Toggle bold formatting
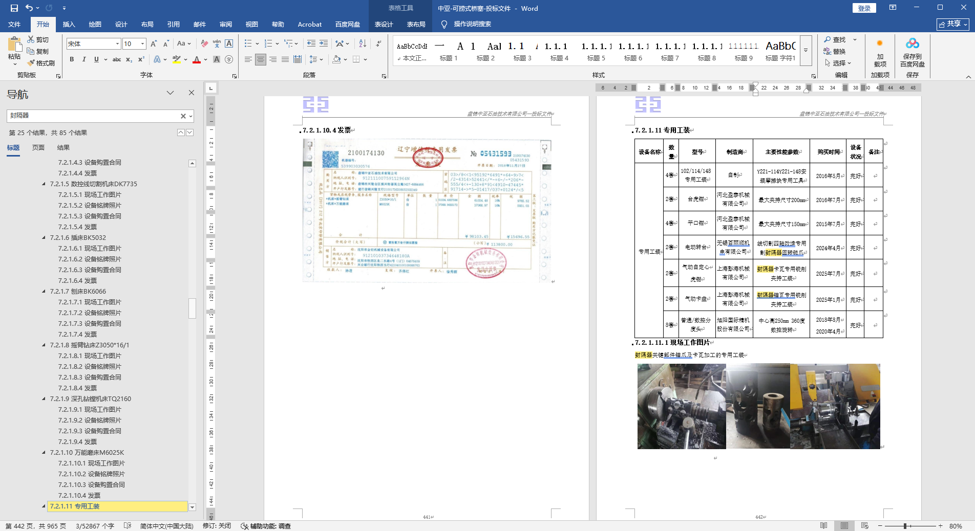The height and width of the screenshot is (531, 975). click(x=72, y=60)
